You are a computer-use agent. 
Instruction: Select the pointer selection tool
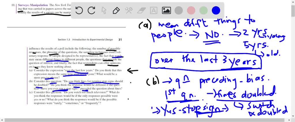[x=104, y=11]
